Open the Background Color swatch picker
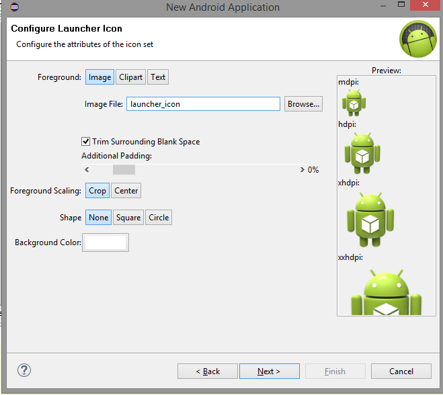The image size is (443, 395). click(x=106, y=243)
